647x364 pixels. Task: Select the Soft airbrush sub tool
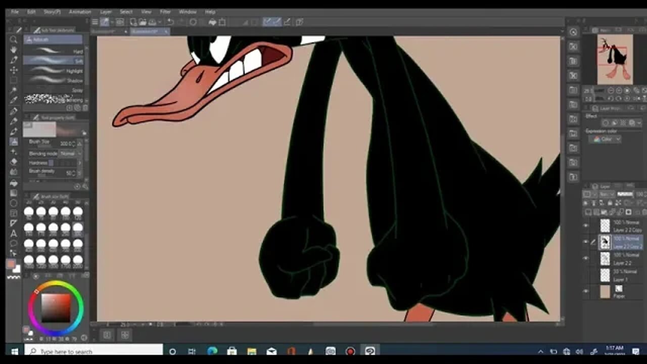point(54,60)
